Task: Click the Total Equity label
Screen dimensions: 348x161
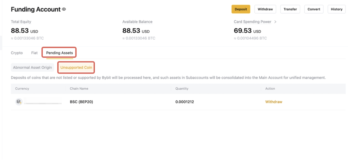Action: click(21, 22)
